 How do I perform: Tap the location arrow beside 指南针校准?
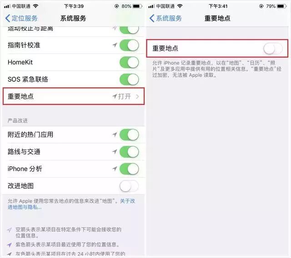[x=115, y=45]
